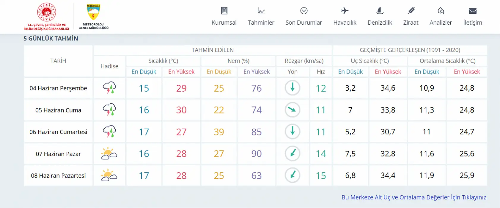Open the Tahminler chart icon
Screen dimensions: 500x208
tap(261, 11)
